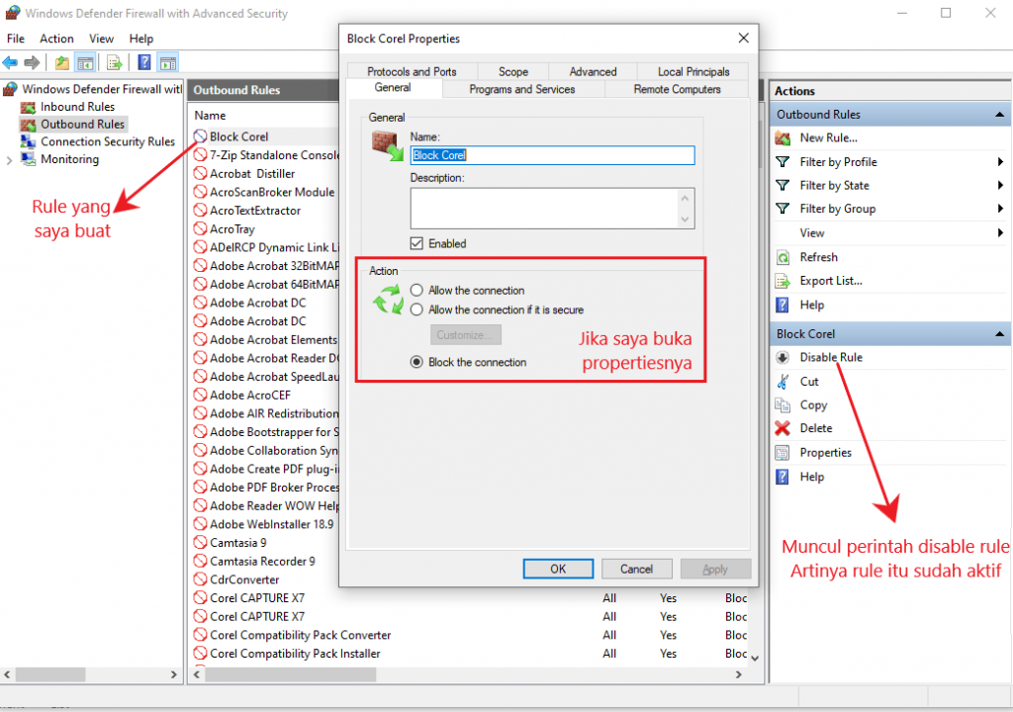This screenshot has width=1013, height=712.
Task: Open Filter by Profile submenu arrow
Action: pyautogui.click(x=1000, y=161)
